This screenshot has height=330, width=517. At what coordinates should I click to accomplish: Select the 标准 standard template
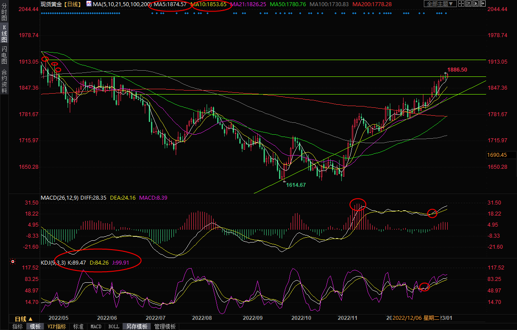pos(78,326)
